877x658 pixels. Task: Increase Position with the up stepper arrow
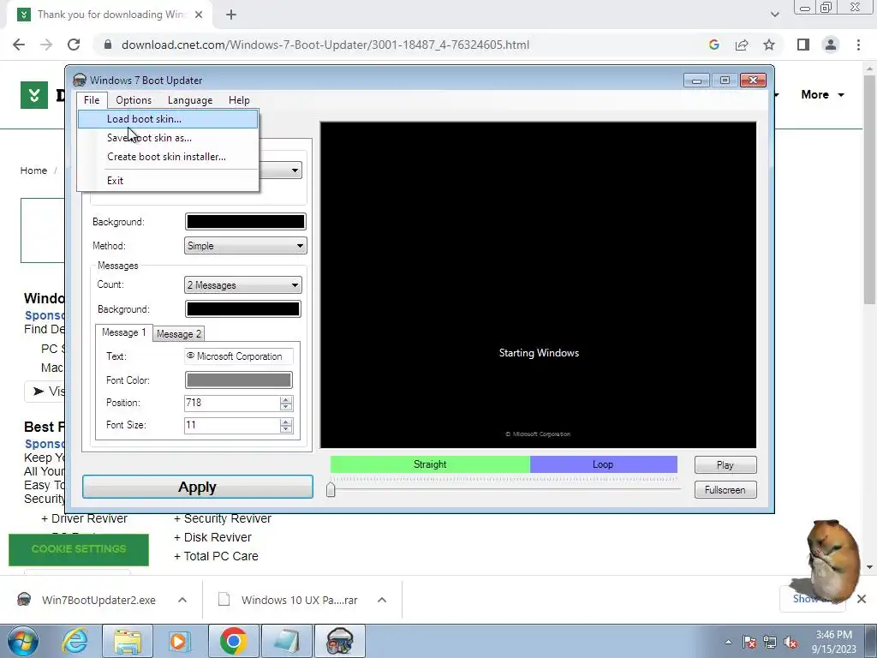(286, 399)
